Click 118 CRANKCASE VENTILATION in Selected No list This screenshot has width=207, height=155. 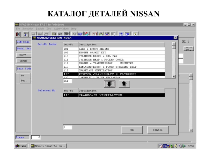coord(114,95)
